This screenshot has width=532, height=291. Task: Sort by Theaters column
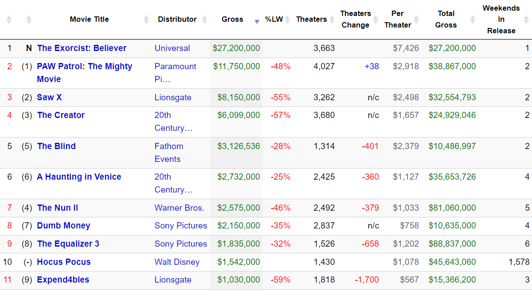(311, 20)
